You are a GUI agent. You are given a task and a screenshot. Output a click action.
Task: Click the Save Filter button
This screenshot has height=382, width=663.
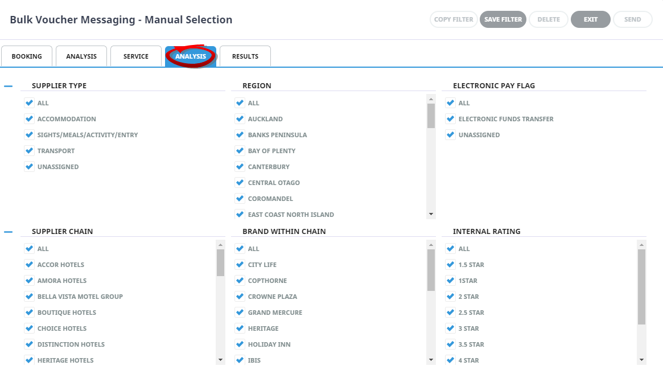(x=503, y=19)
